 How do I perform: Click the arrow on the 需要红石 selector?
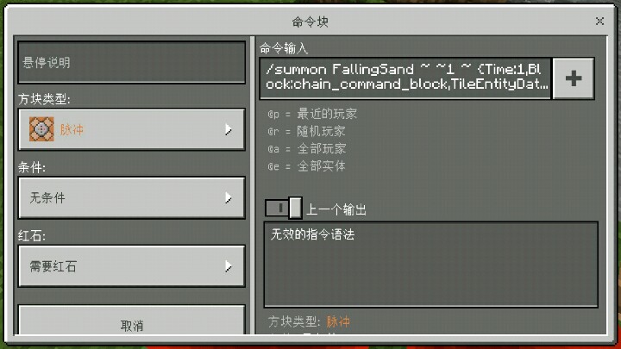point(228,266)
